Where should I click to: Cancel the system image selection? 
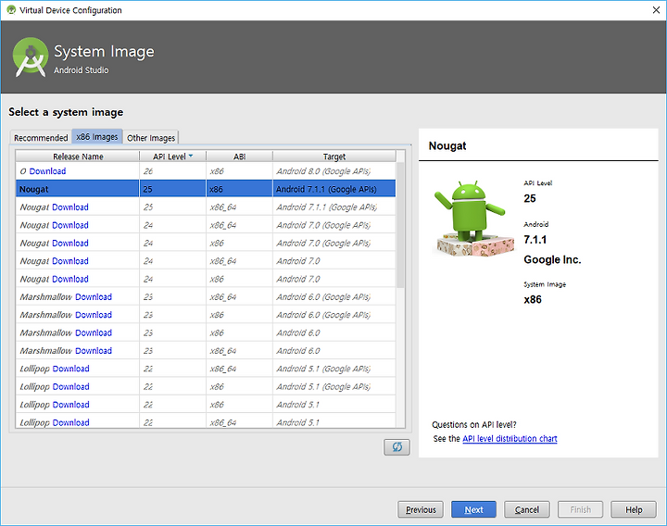526,509
